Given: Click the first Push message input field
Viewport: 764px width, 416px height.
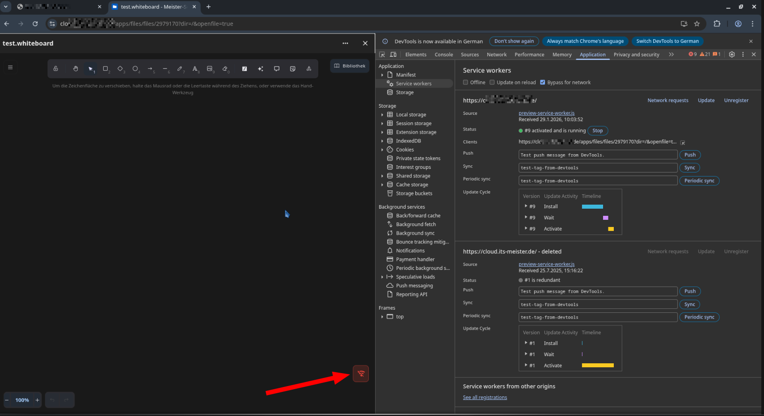Looking at the screenshot, I should (x=598, y=155).
